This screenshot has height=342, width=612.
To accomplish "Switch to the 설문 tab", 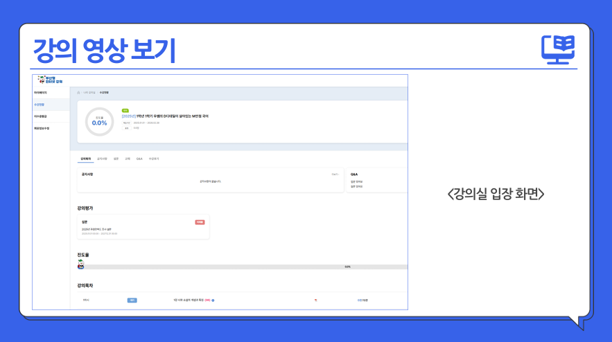I will click(116, 159).
